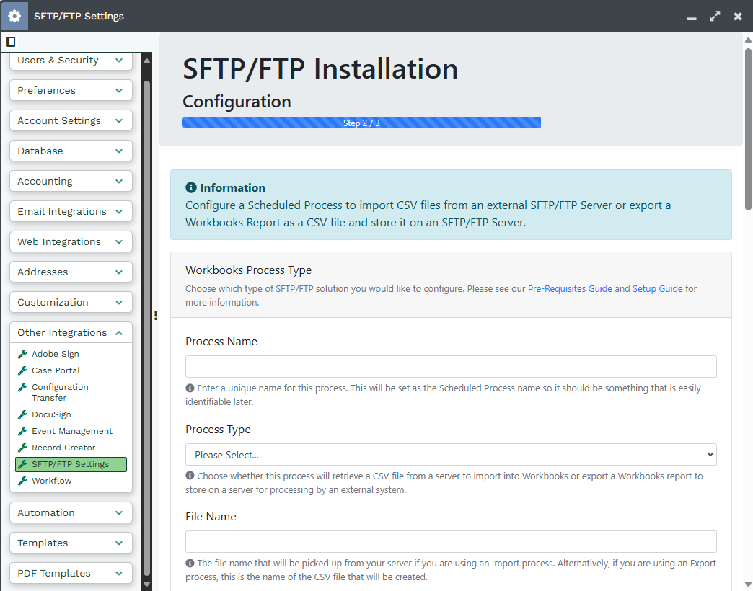Viewport: 753px width, 591px height.
Task: Click the wrench icon beside Configuration Transfer
Action: click(22, 387)
